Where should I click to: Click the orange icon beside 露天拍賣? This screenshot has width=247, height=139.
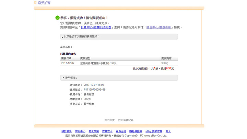coord(35,3)
